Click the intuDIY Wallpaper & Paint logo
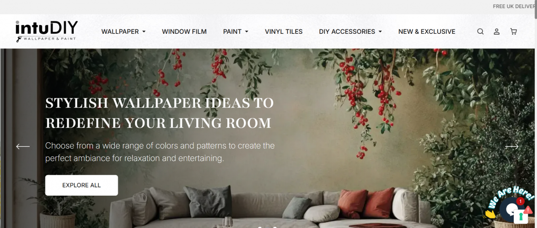 click(47, 31)
